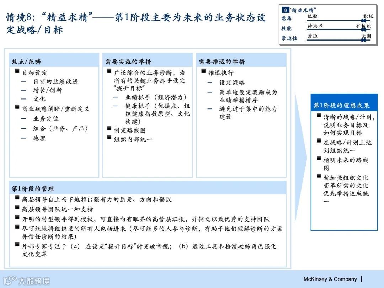Click the "意愿" label in the legend
This screenshot has height=288, width=384.
pos(286,18)
